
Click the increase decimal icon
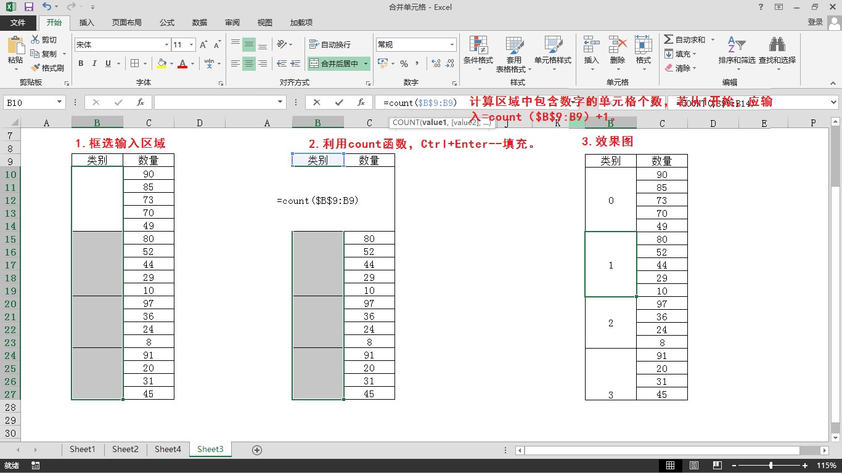point(436,63)
